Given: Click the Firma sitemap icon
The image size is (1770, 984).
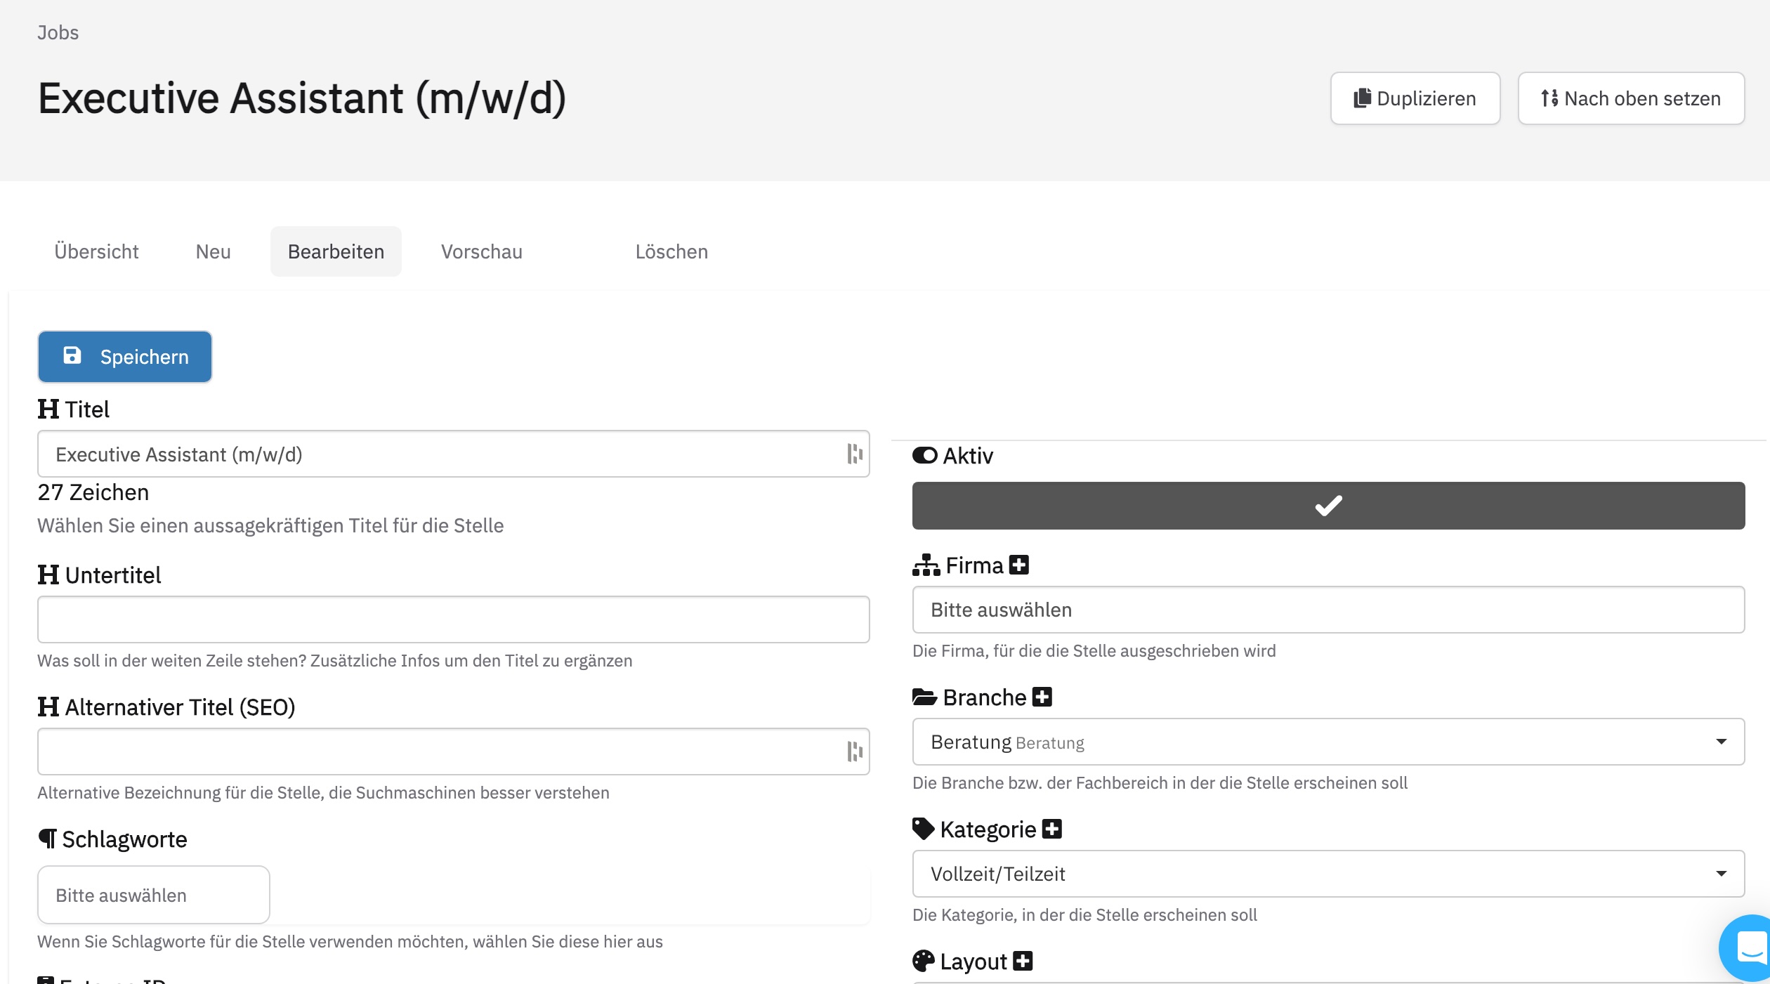Looking at the screenshot, I should [926, 565].
